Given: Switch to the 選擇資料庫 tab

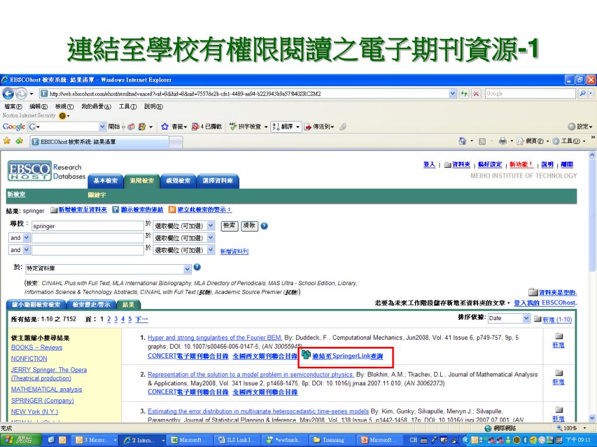Looking at the screenshot, I should (x=218, y=181).
